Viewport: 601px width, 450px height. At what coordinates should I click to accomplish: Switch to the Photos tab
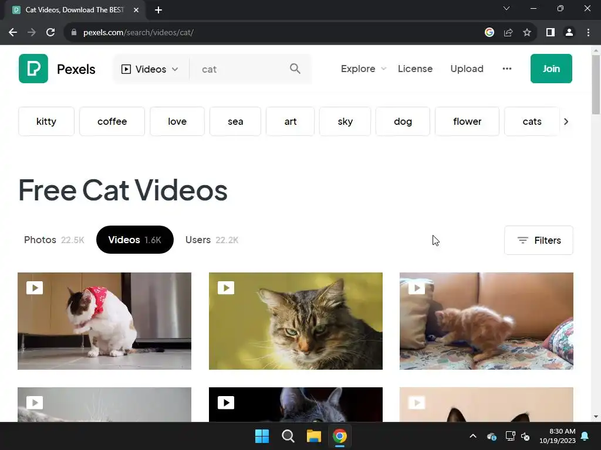click(x=54, y=240)
